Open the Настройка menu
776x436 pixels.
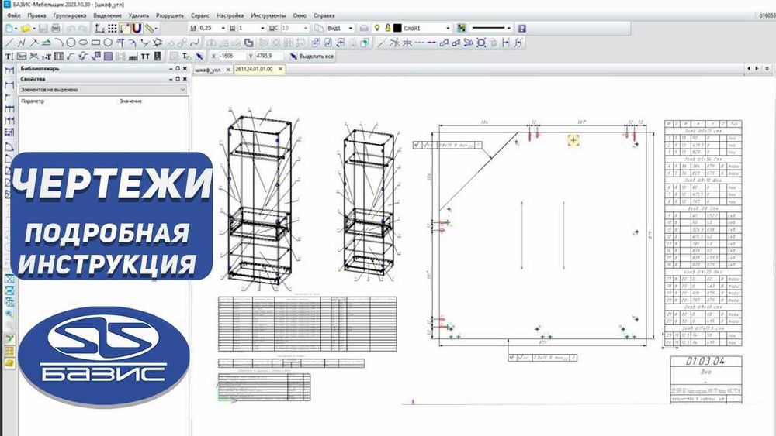[230, 15]
